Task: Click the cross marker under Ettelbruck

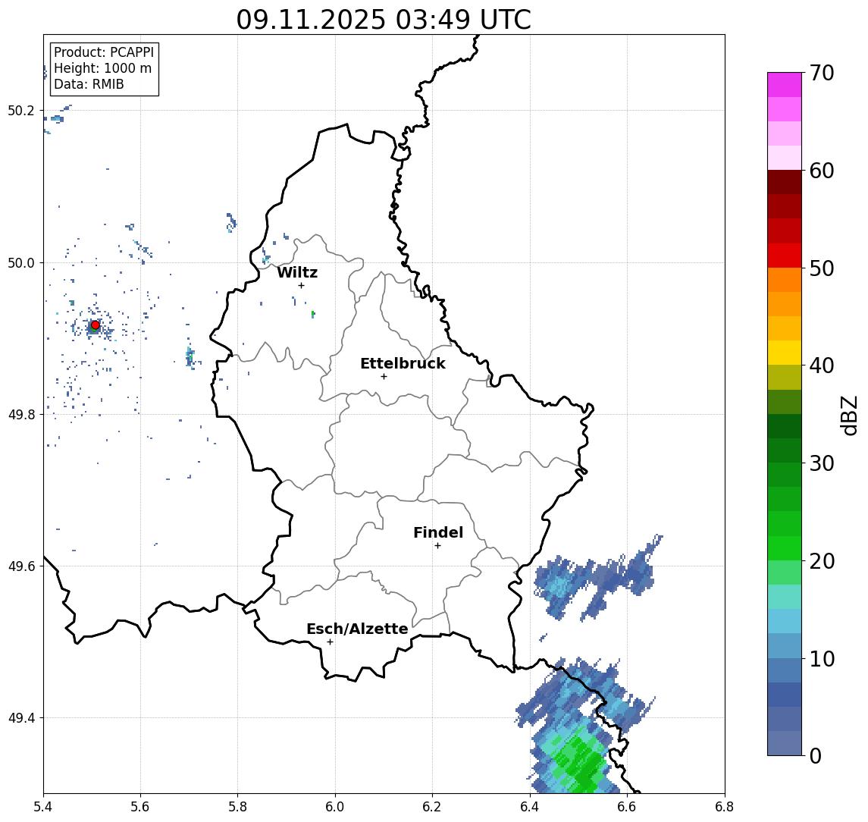Action: [384, 377]
